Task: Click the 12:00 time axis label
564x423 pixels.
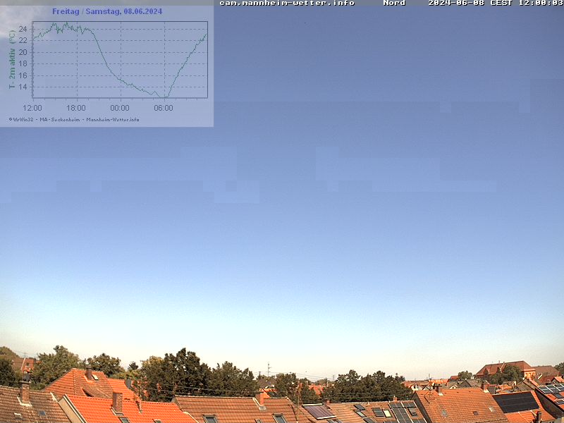Action: click(32, 108)
